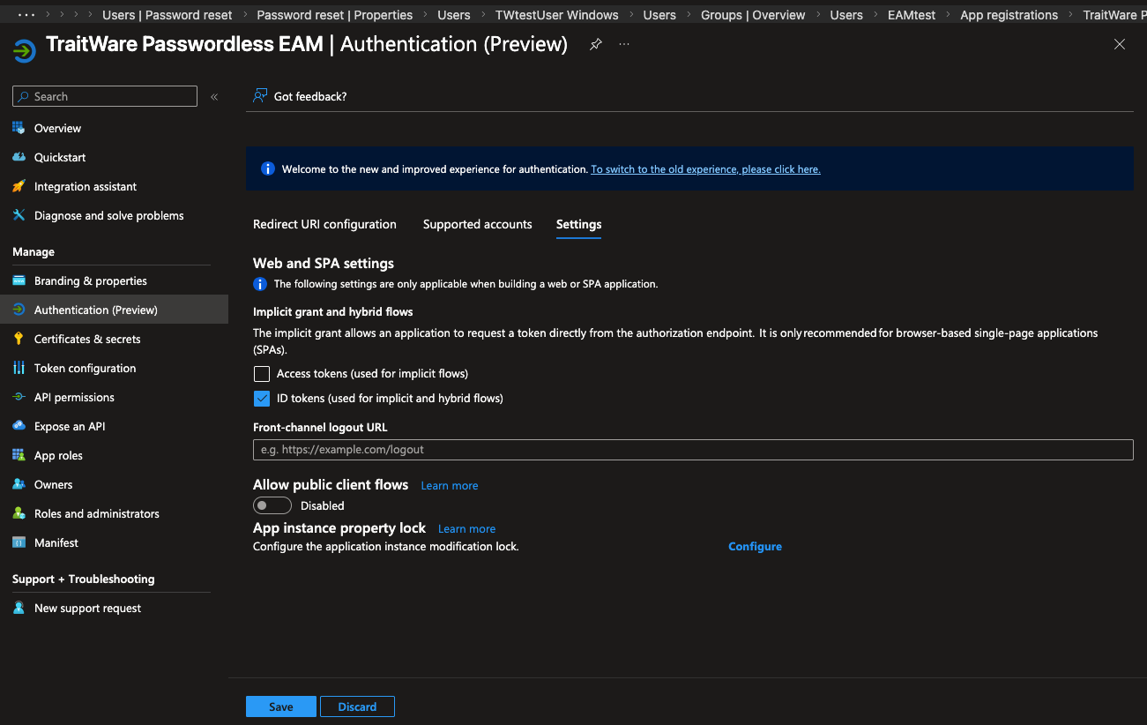The height and width of the screenshot is (725, 1147).
Task: Go to API permissions
Action: pyautogui.click(x=74, y=398)
